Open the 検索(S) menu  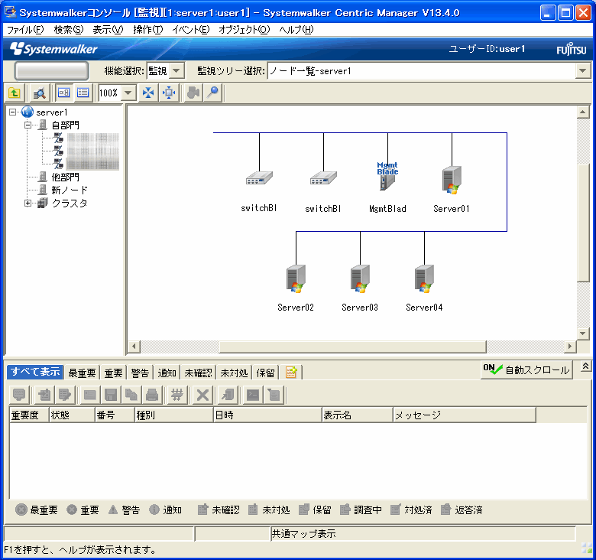click(x=69, y=30)
